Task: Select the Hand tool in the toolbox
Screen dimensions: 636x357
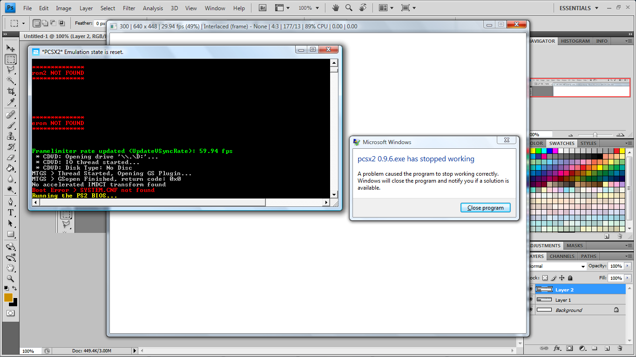Action: (x=11, y=268)
